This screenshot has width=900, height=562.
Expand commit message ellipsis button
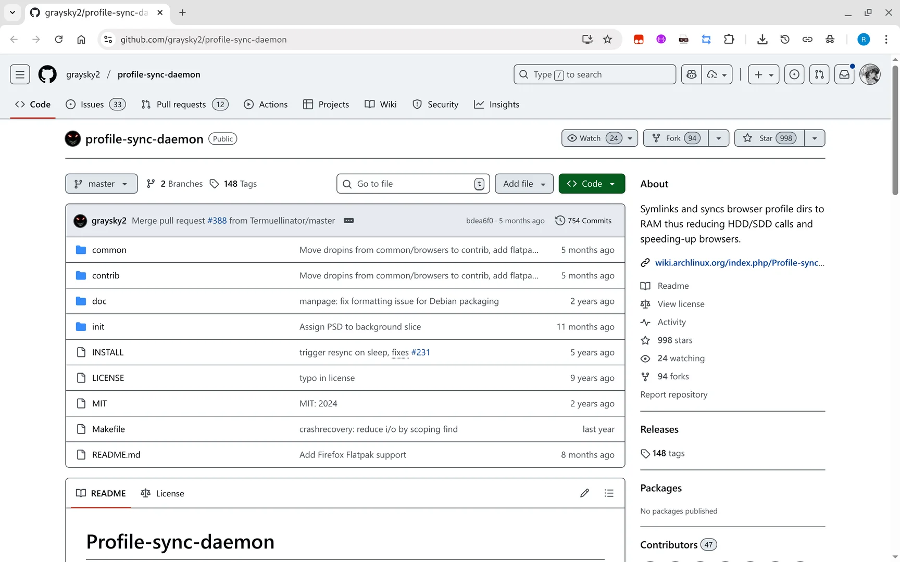[x=349, y=221]
